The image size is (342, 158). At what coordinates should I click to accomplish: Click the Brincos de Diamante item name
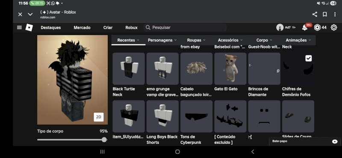coord(258,92)
